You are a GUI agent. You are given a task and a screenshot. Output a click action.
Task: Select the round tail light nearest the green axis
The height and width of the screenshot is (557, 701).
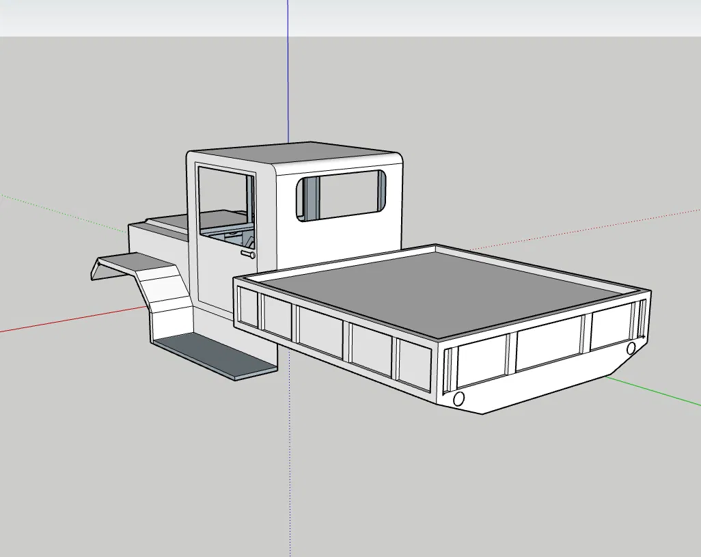(x=631, y=349)
